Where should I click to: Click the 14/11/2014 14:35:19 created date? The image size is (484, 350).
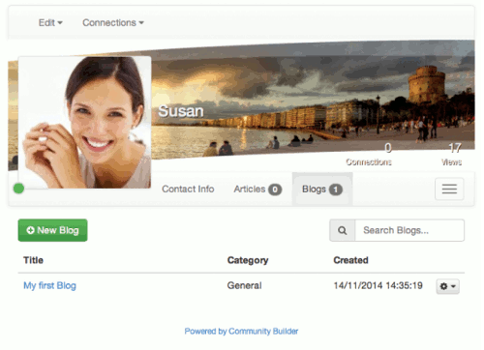tap(378, 285)
